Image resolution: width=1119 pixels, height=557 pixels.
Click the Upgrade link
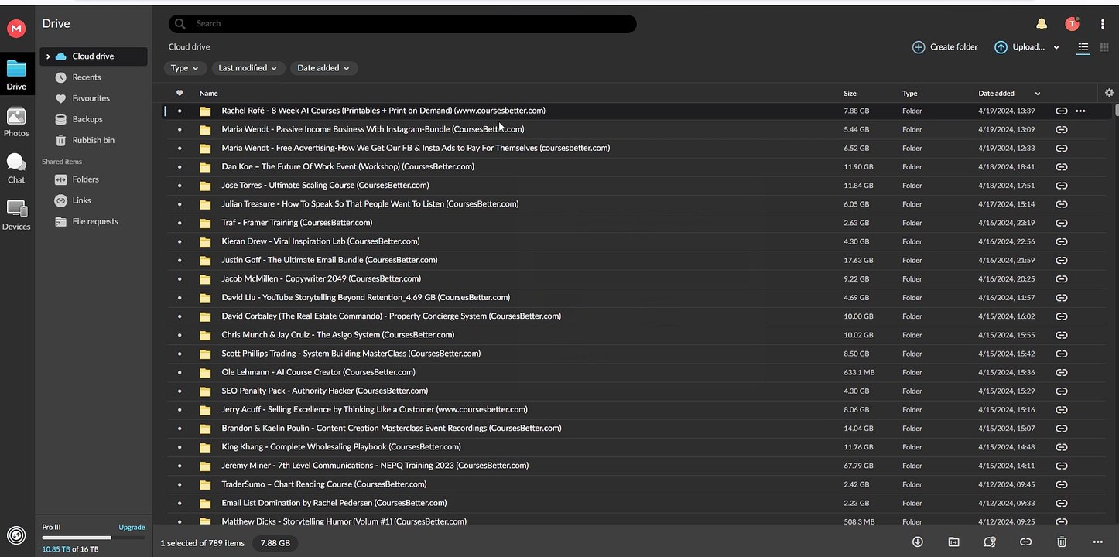tap(132, 527)
